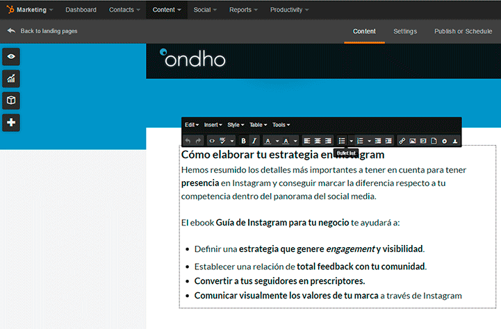Click the italic word 'engagement'

coord(350,249)
